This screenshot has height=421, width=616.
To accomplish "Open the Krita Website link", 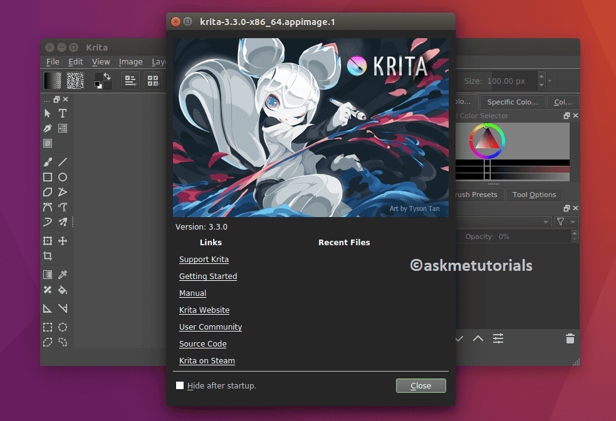I will (x=204, y=310).
